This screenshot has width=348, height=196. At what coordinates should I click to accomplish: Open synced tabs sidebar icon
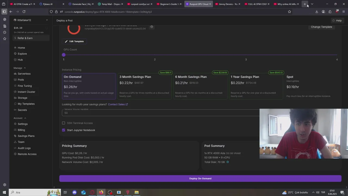pos(5,26)
